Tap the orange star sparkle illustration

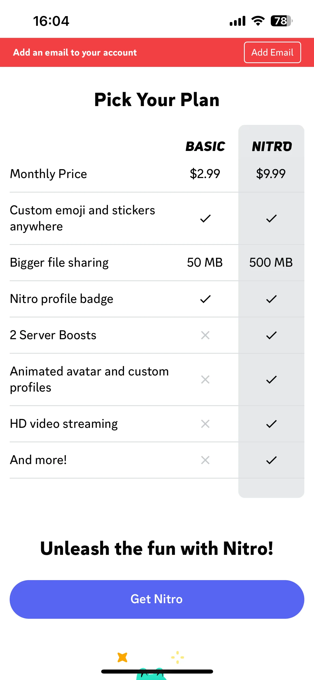[x=122, y=657]
